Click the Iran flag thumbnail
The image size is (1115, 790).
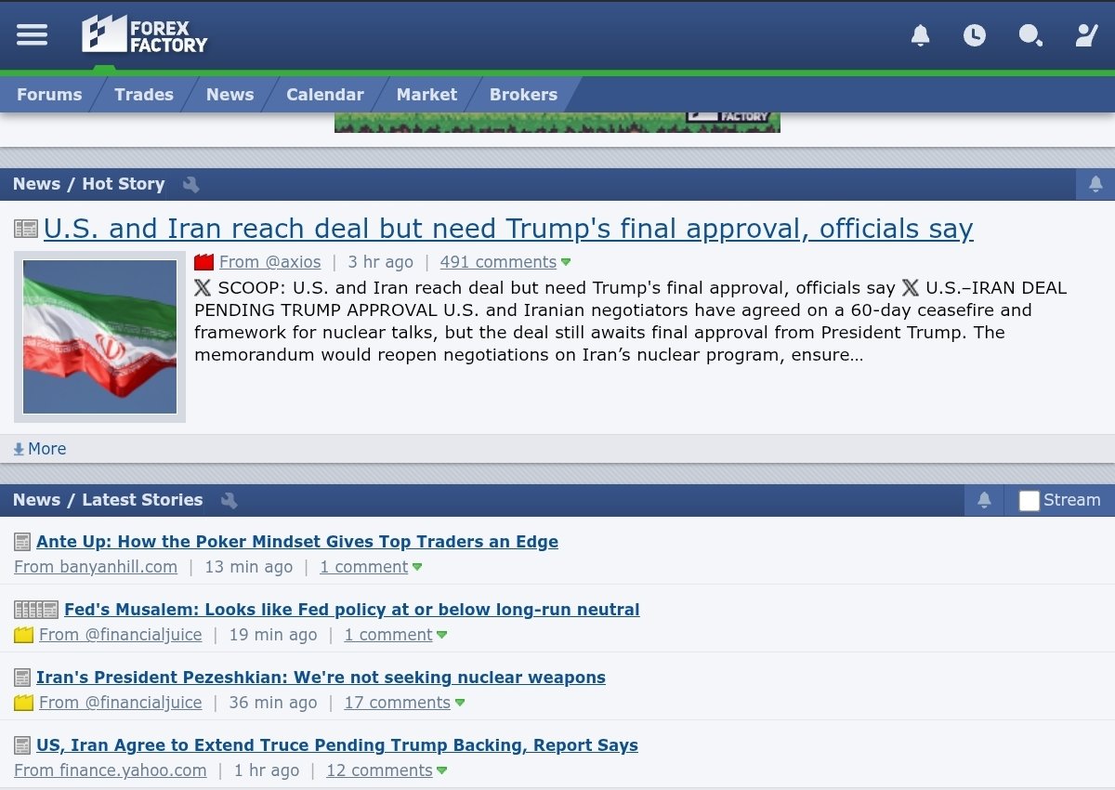pyautogui.click(x=100, y=336)
